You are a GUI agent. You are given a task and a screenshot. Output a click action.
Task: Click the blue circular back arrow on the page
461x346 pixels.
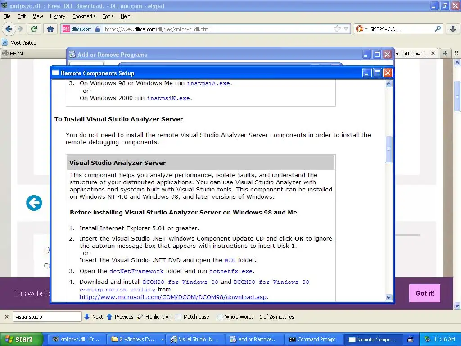[x=34, y=203]
